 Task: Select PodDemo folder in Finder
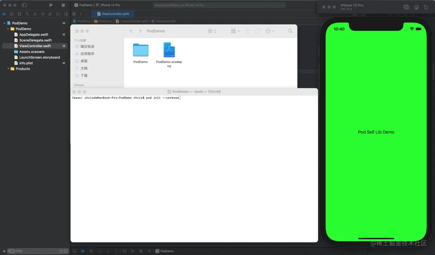click(x=141, y=53)
